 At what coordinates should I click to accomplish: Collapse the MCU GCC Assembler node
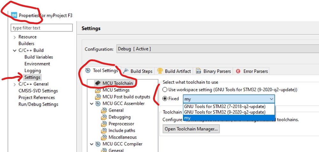[x=92, y=104]
